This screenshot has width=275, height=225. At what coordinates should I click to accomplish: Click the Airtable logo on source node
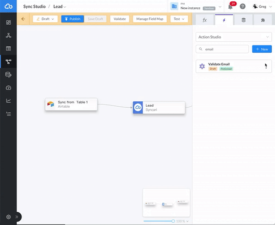click(x=51, y=104)
